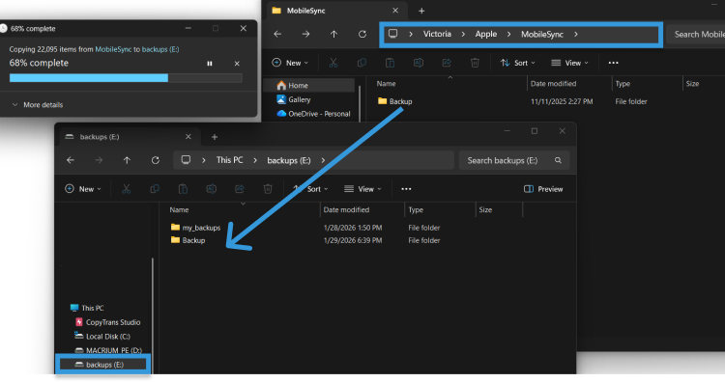Sort by the Type column in the backups window

pyautogui.click(x=416, y=210)
